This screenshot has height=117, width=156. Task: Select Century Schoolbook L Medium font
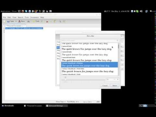(x=89, y=65)
